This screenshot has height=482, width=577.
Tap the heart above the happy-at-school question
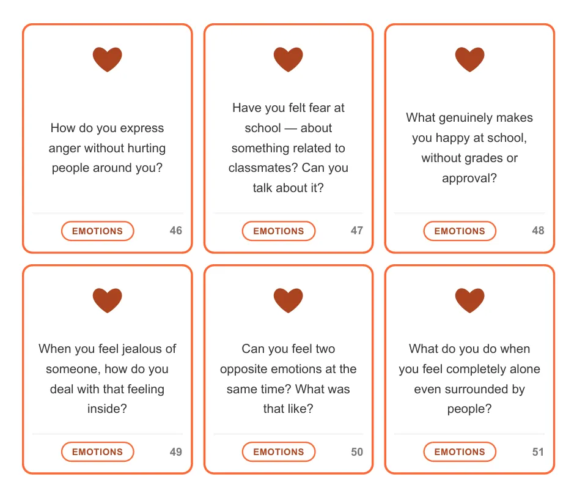coord(469,59)
